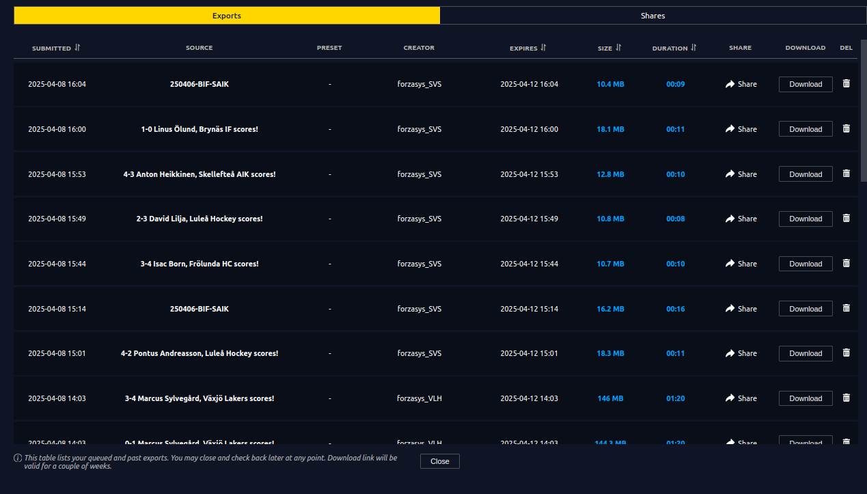Delete the '4-3 Anton Heikkinen' export
Image resolution: width=867 pixels, height=494 pixels.
point(846,174)
